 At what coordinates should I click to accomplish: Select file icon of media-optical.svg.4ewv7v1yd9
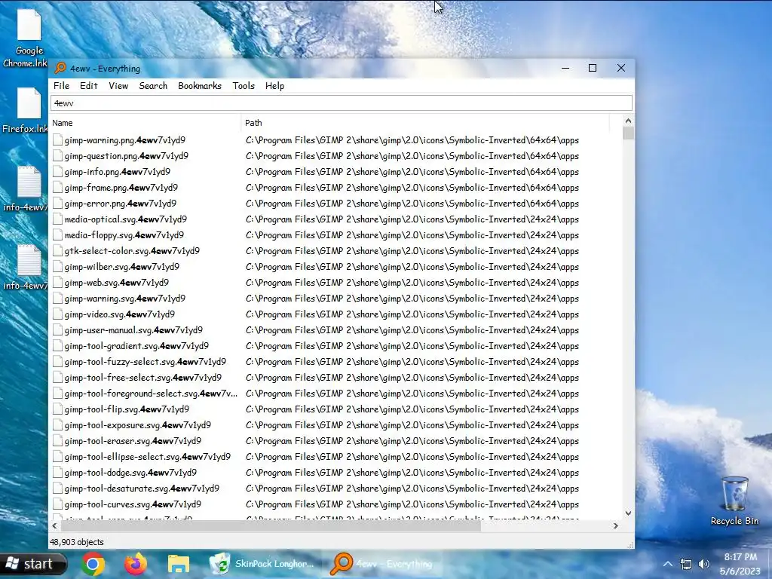[x=57, y=219]
